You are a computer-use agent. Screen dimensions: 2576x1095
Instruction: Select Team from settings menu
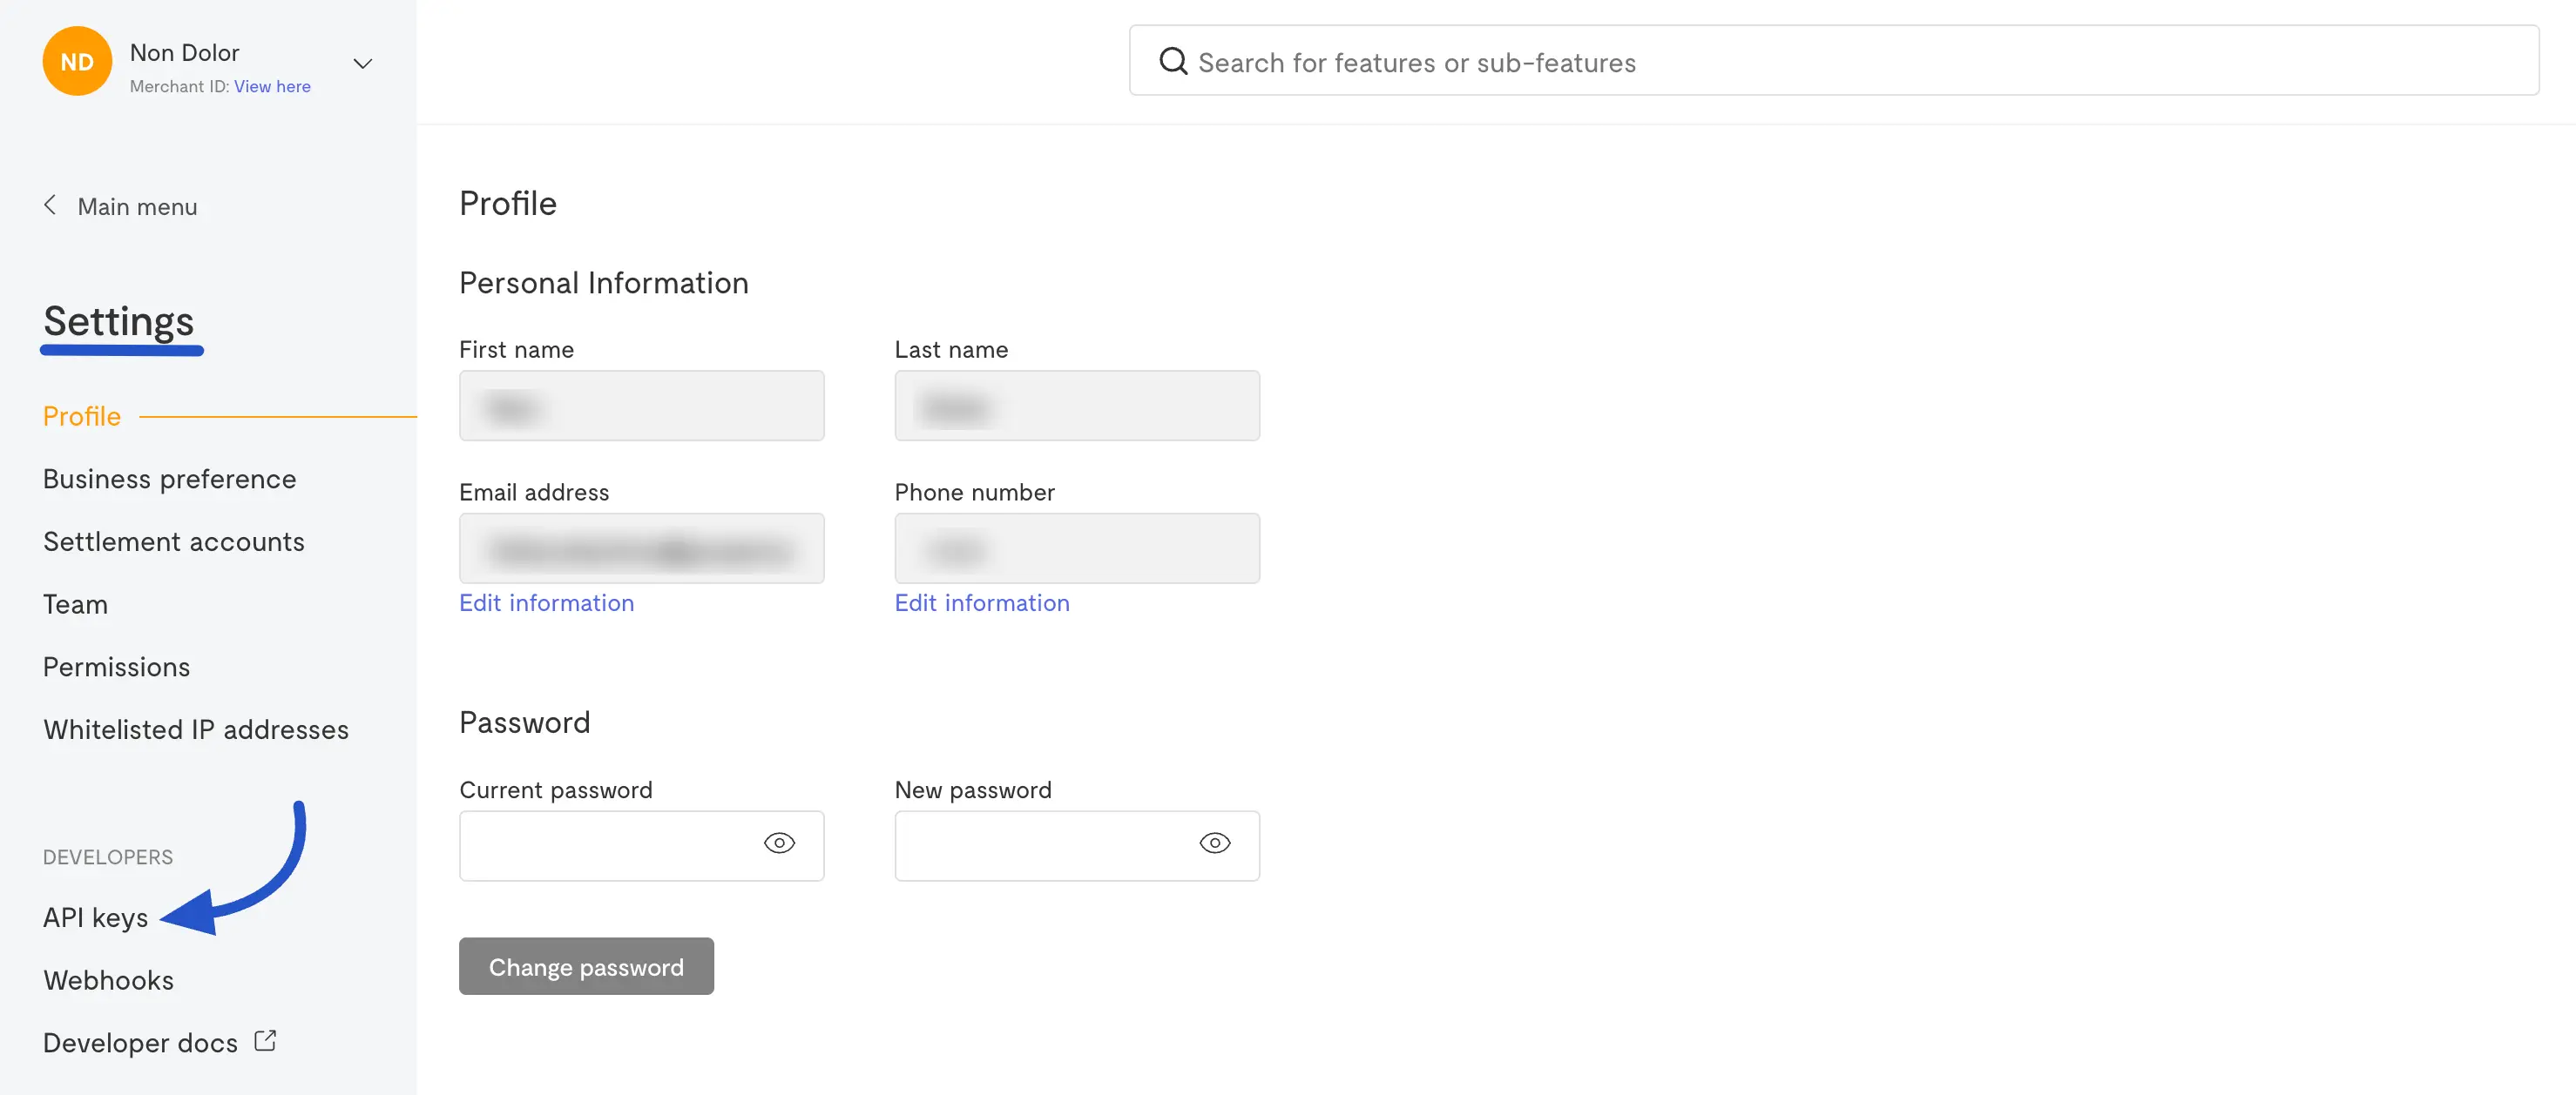75,604
